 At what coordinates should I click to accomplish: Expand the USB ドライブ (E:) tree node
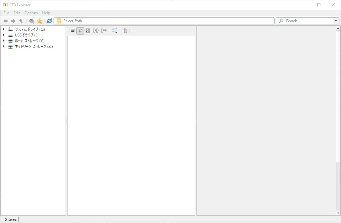point(4,35)
